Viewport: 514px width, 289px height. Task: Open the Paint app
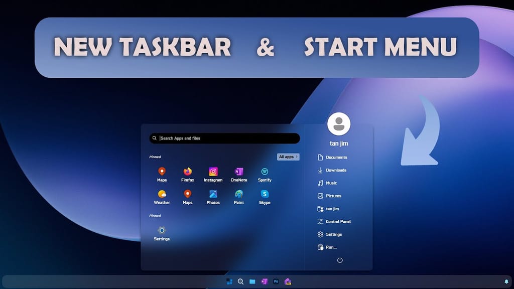pyautogui.click(x=238, y=196)
